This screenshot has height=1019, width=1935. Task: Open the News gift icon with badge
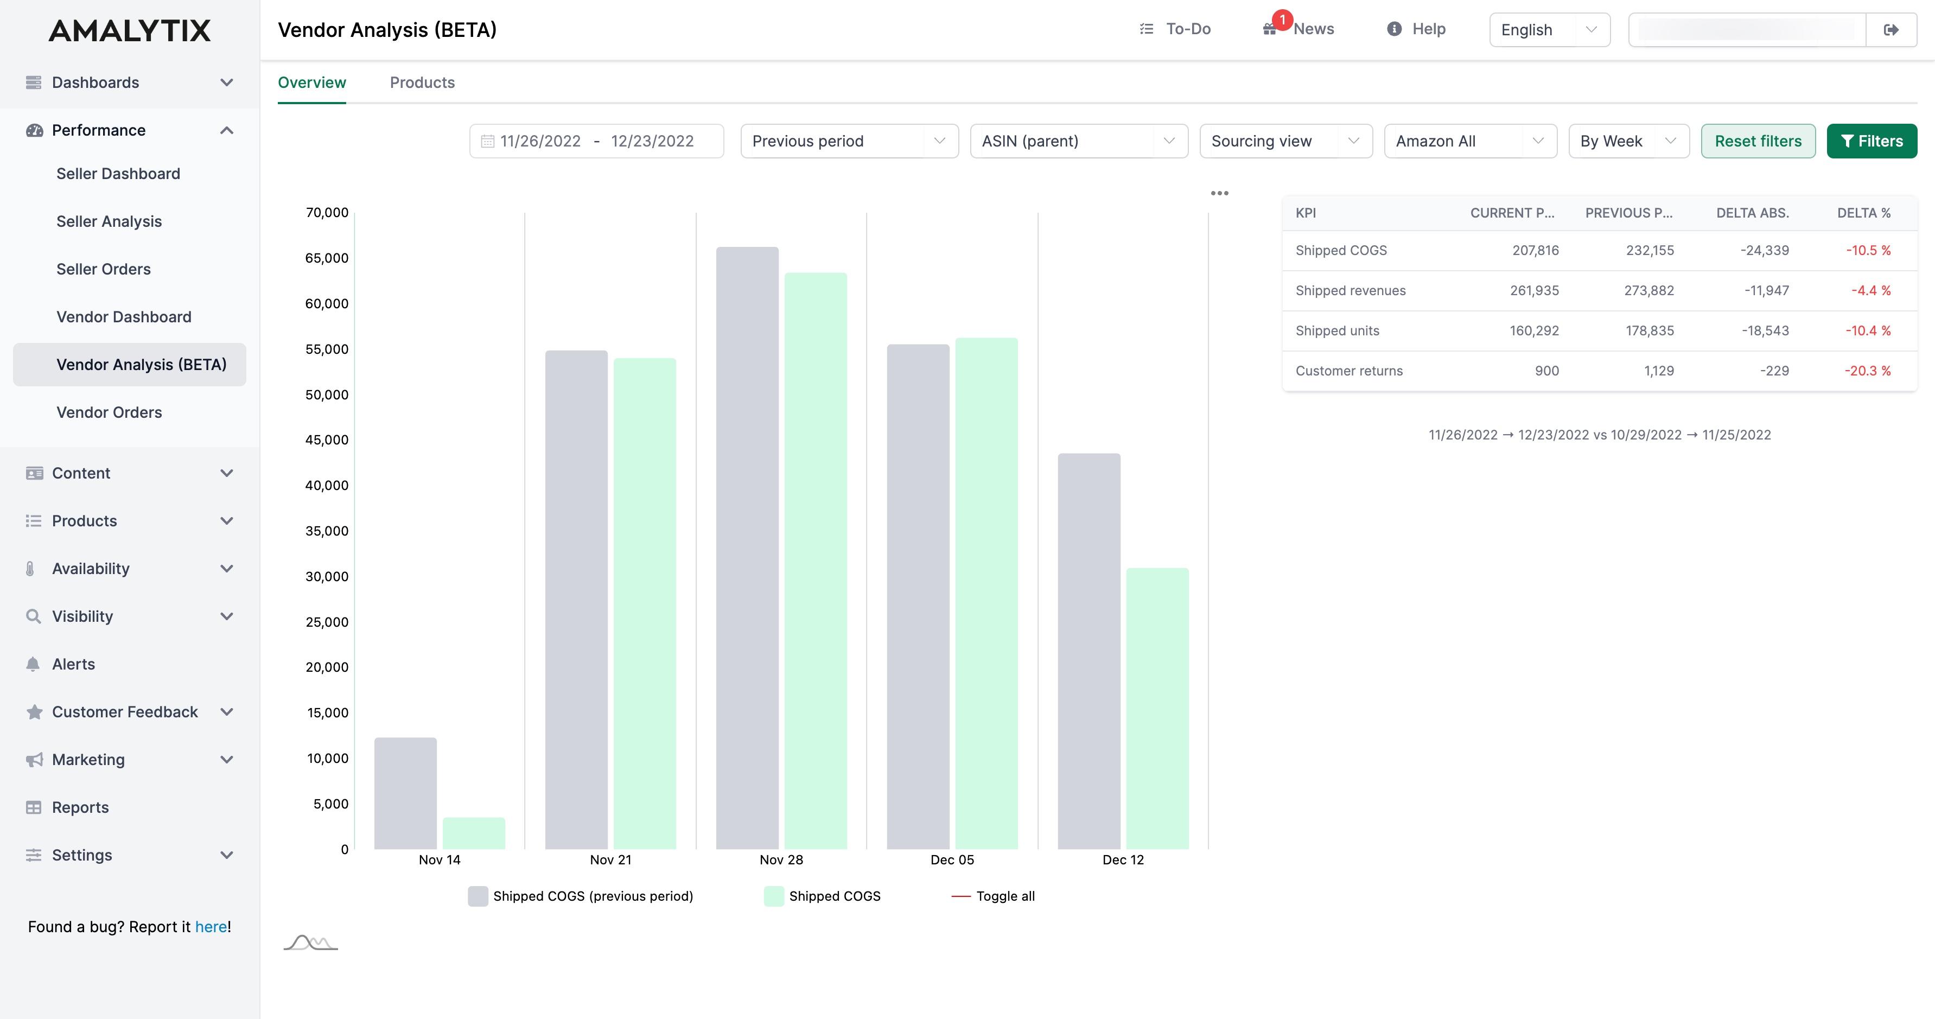(1270, 29)
